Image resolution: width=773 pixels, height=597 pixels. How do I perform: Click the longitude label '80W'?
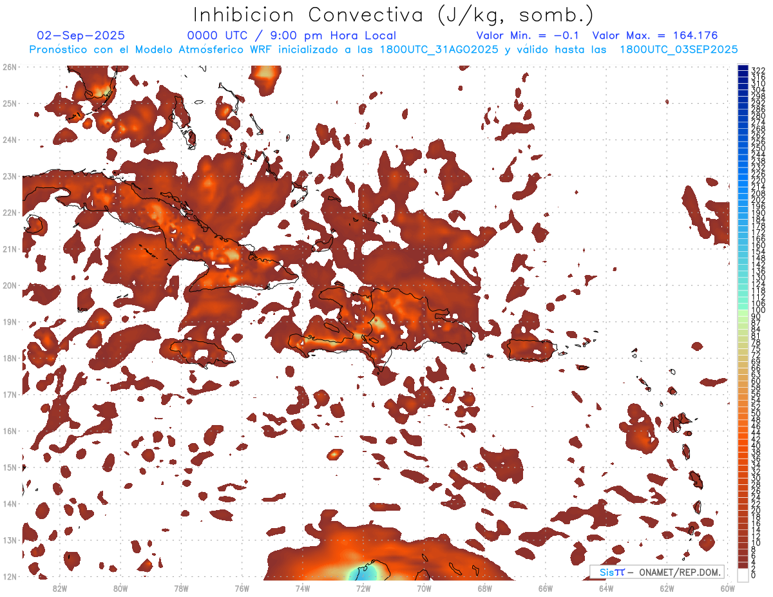coord(120,587)
